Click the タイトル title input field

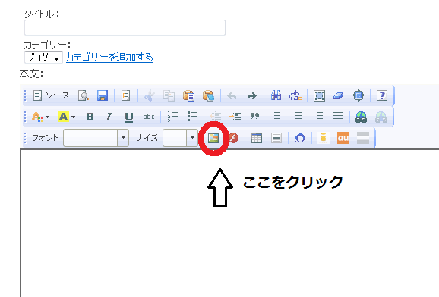click(x=125, y=27)
